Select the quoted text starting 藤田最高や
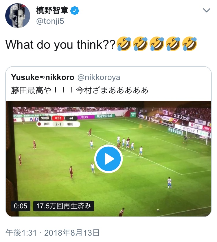This screenshot has width=217, height=242. click(x=80, y=90)
